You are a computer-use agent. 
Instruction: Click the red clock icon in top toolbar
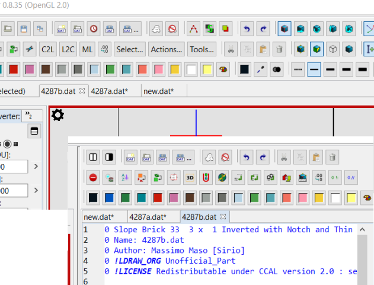pyautogui.click(x=94, y=28)
